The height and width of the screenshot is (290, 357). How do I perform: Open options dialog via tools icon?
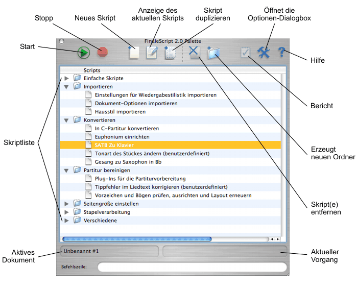[264, 53]
